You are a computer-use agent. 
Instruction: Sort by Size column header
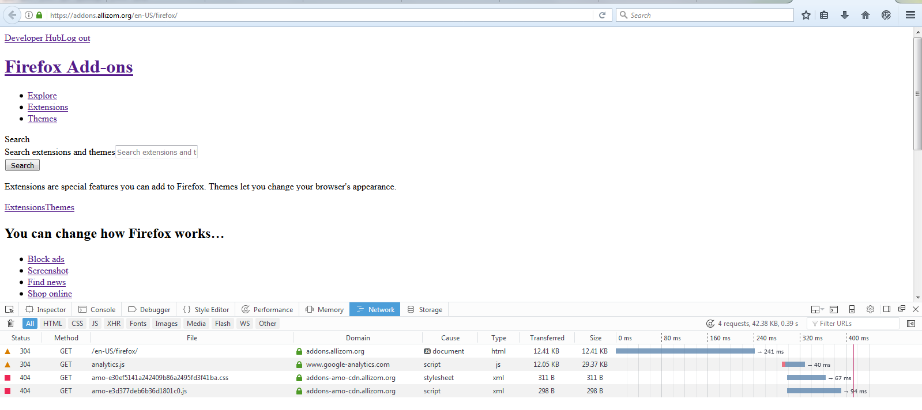click(x=596, y=338)
